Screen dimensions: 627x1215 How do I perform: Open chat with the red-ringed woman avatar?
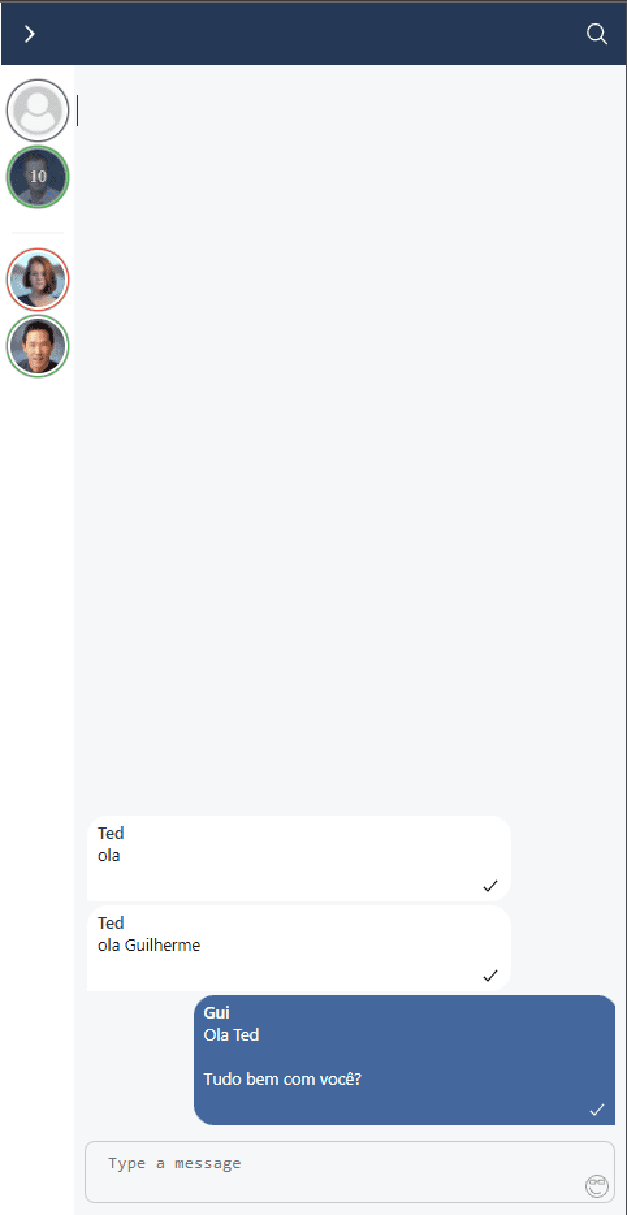coord(38,279)
